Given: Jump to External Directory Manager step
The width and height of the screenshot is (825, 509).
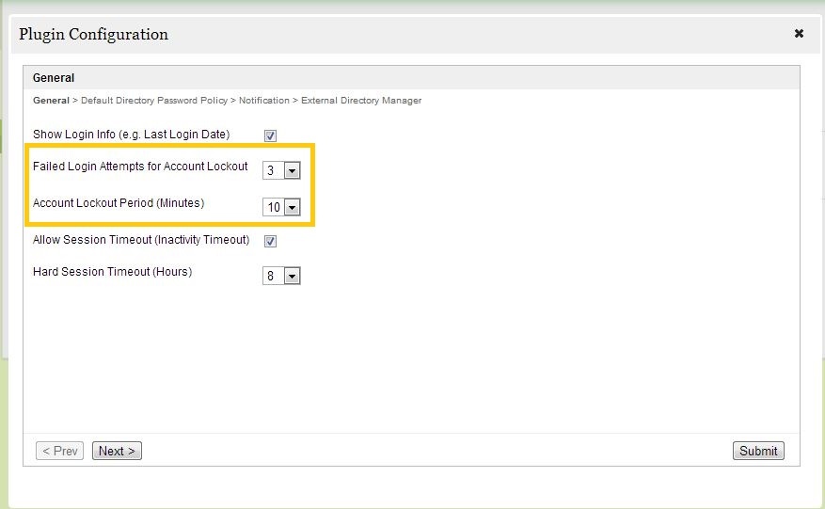Looking at the screenshot, I should click(361, 101).
